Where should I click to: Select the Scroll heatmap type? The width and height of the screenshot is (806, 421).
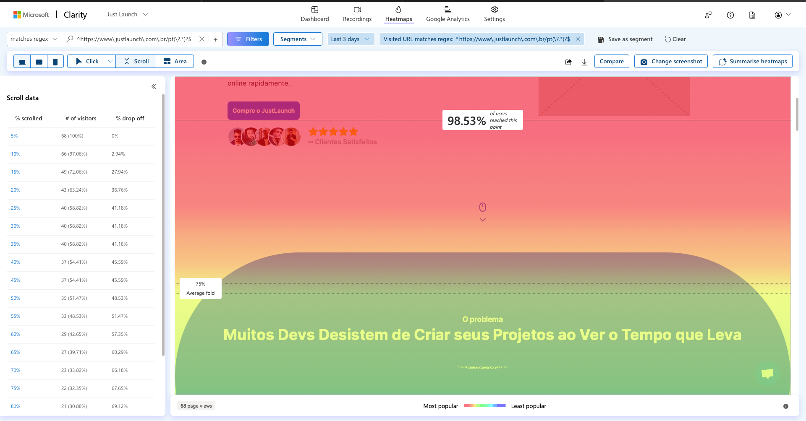(x=136, y=61)
